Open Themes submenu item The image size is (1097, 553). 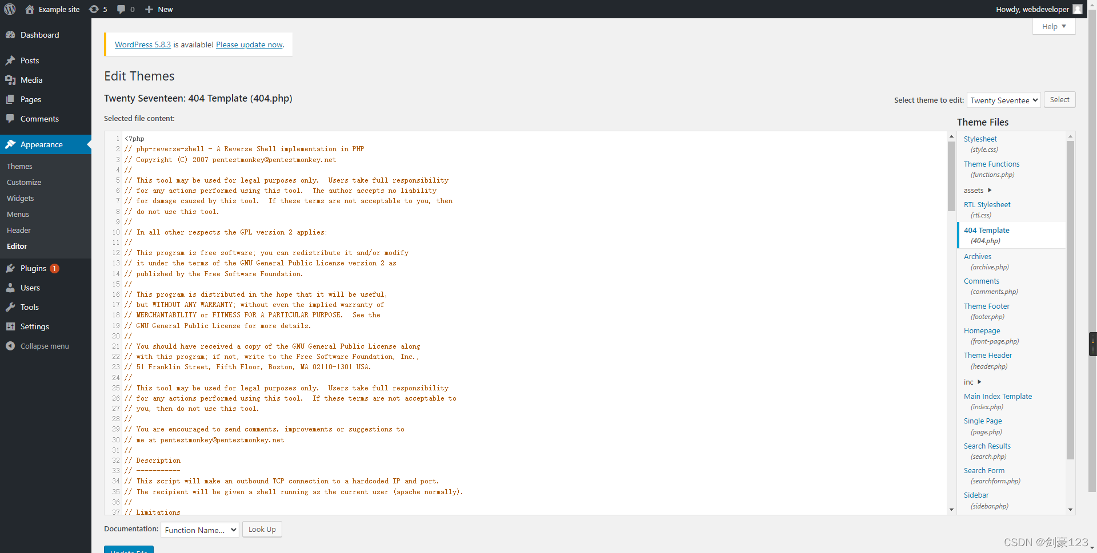19,166
